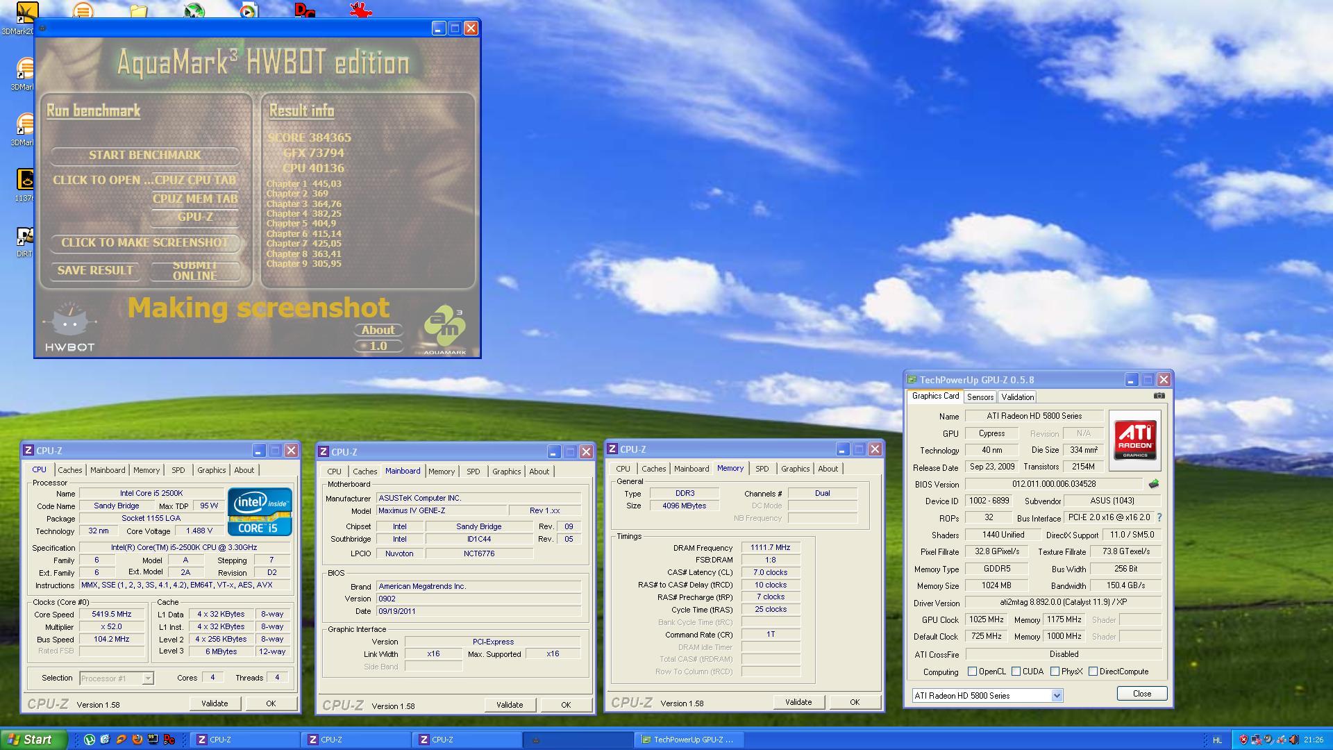Open the SPD tab in the Memory CPU-Z window
Viewport: 1333px width, 750px height.
click(762, 469)
